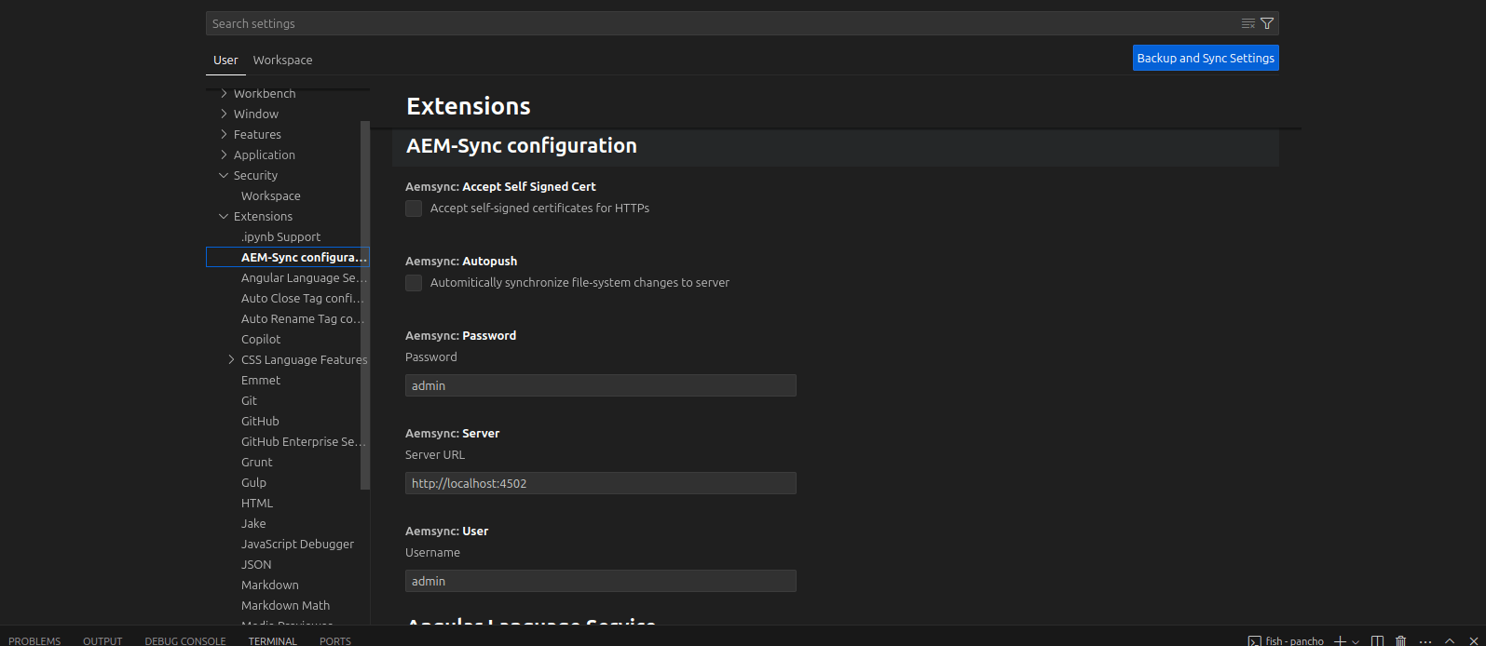Image resolution: width=1486 pixels, height=646 pixels.
Task: Select Emmet in settings tree
Action: [261, 380]
